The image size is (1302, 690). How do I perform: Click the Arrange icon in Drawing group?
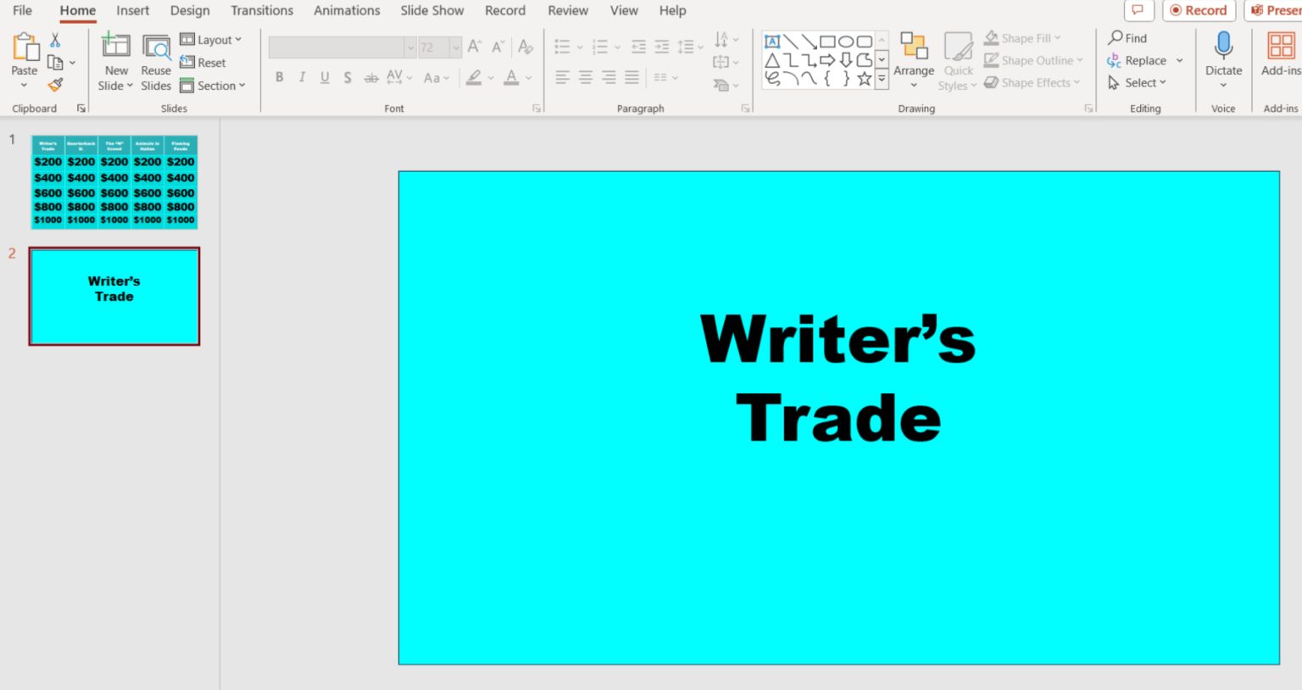click(913, 59)
